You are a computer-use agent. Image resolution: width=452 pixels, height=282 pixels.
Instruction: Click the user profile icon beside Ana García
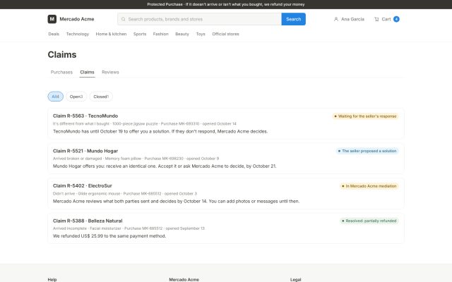[x=336, y=19]
